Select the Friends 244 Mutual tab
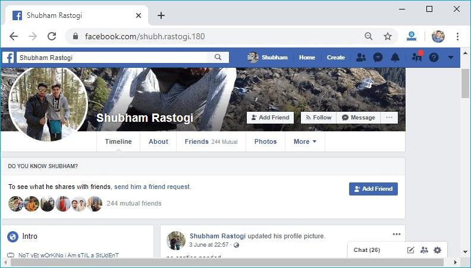The height and width of the screenshot is (268, 471). 211,141
